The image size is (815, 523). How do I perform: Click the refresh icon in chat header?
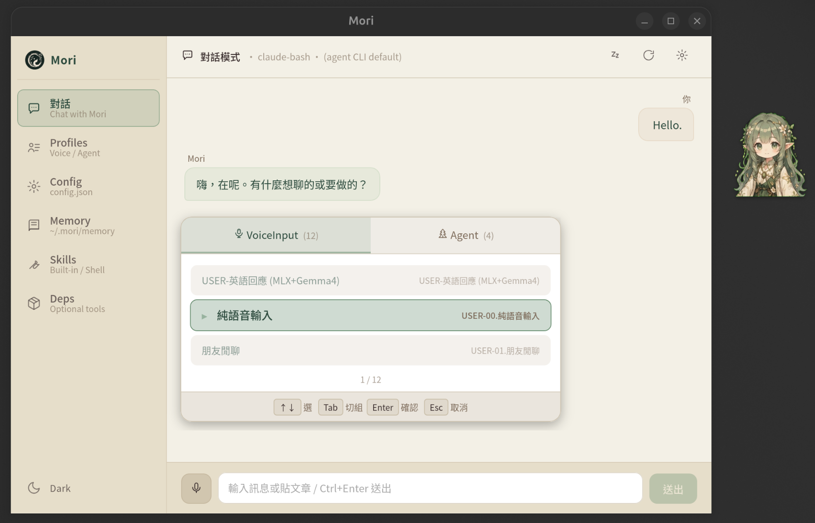click(x=648, y=55)
